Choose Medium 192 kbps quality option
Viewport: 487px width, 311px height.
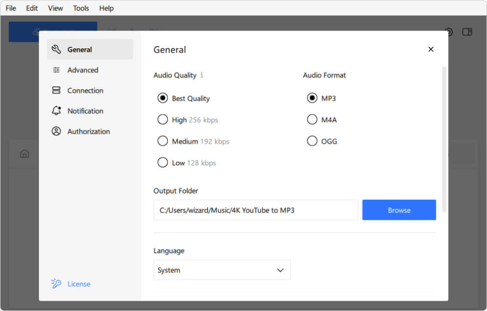click(x=163, y=141)
